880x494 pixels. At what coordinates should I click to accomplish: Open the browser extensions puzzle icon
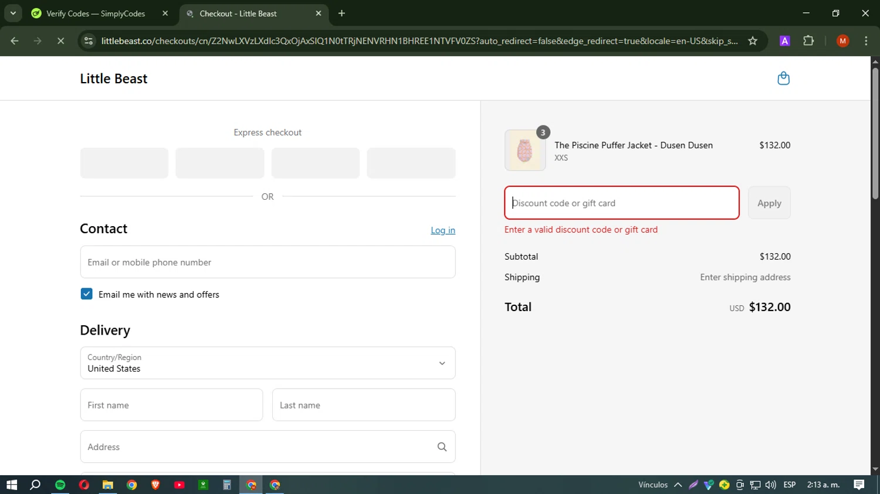point(808,41)
